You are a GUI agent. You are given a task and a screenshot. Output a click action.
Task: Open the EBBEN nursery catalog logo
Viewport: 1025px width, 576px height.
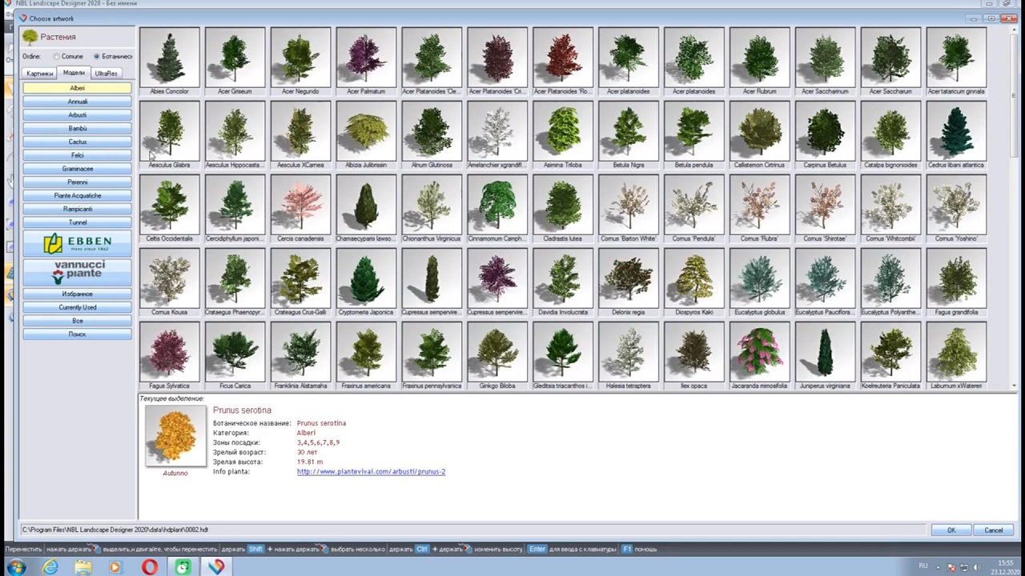click(x=77, y=243)
